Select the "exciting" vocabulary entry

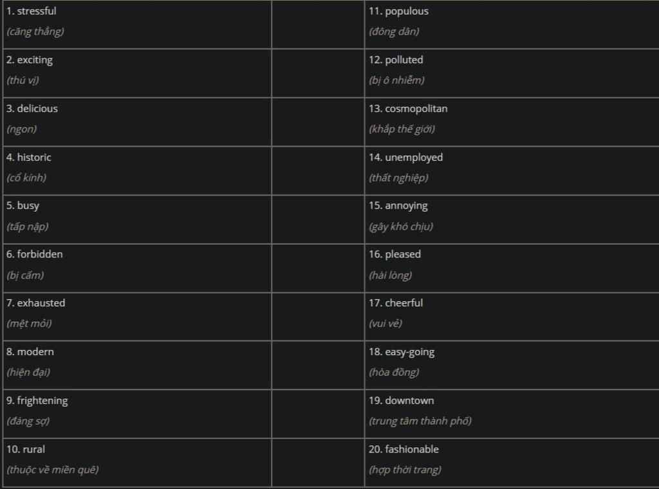[x=35, y=60]
